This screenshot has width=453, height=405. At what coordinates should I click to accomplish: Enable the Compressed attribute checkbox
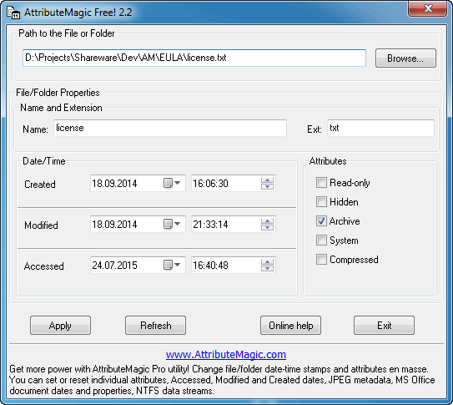coord(321,260)
